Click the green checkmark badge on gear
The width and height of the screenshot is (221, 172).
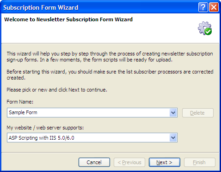208,31
